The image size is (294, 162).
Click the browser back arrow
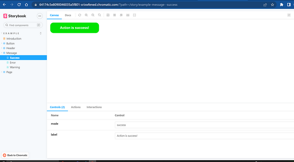click(x=4, y=5)
